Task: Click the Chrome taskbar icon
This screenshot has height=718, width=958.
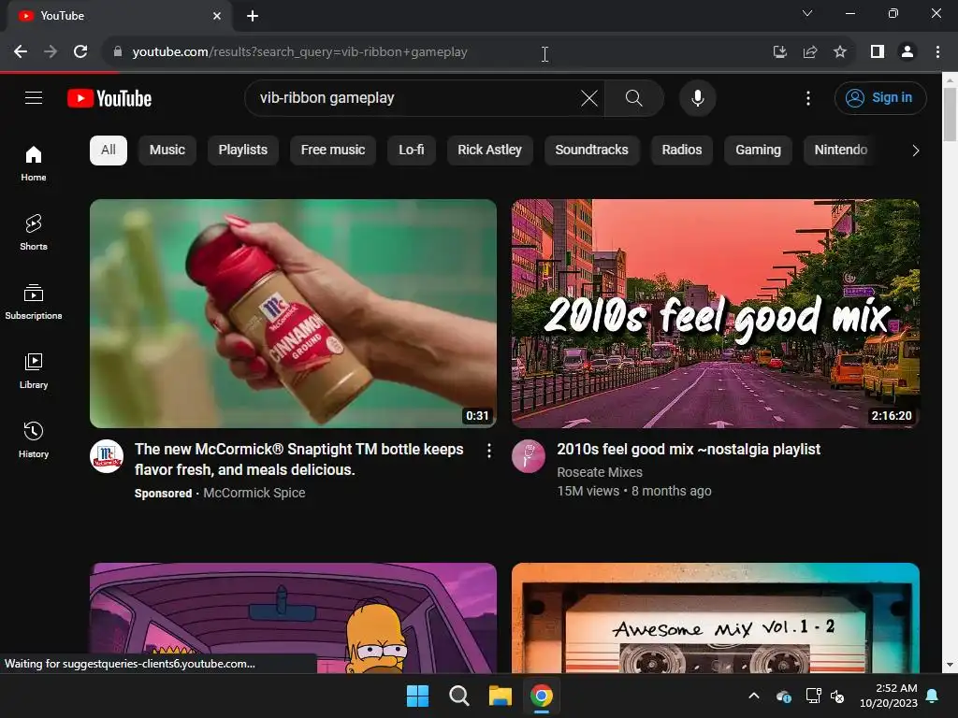Action: (542, 696)
